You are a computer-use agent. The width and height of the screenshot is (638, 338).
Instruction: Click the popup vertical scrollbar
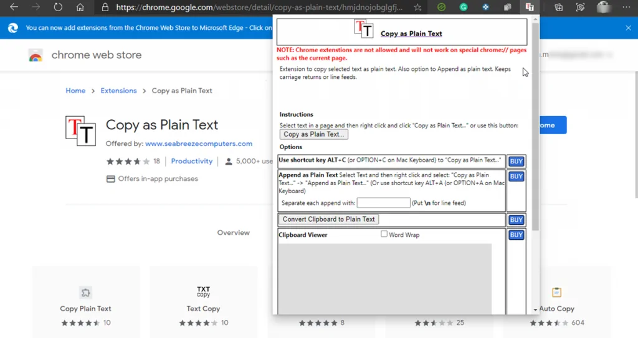pos(535,127)
